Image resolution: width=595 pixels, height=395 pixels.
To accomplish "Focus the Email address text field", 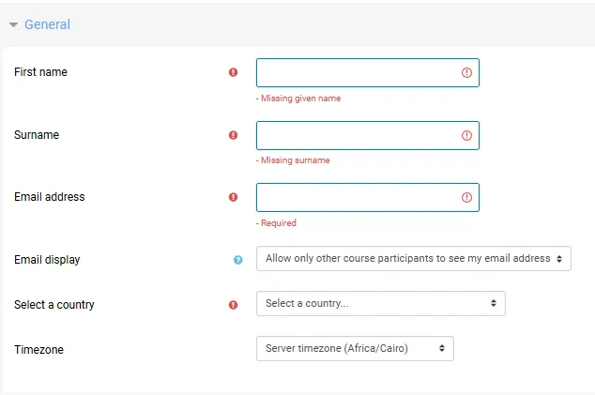I will pos(368,197).
